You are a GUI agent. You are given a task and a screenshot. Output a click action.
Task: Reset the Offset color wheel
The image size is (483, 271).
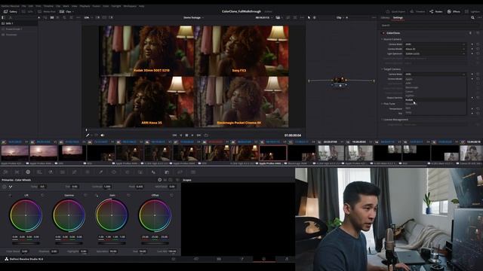tap(171, 195)
